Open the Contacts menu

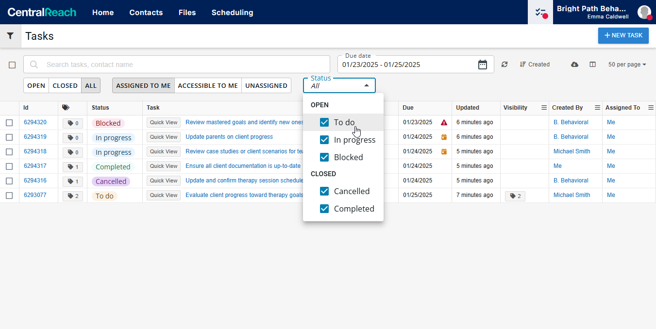(x=146, y=13)
